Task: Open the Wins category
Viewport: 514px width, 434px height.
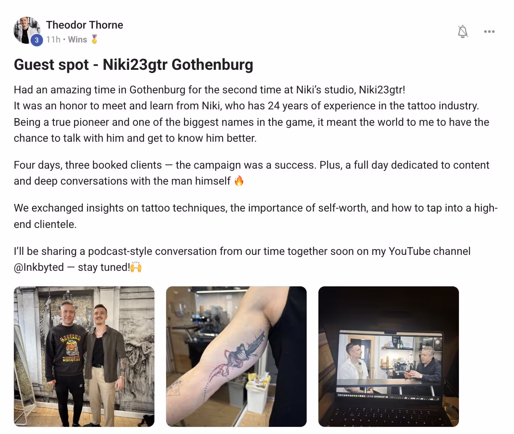Action: 77,40
